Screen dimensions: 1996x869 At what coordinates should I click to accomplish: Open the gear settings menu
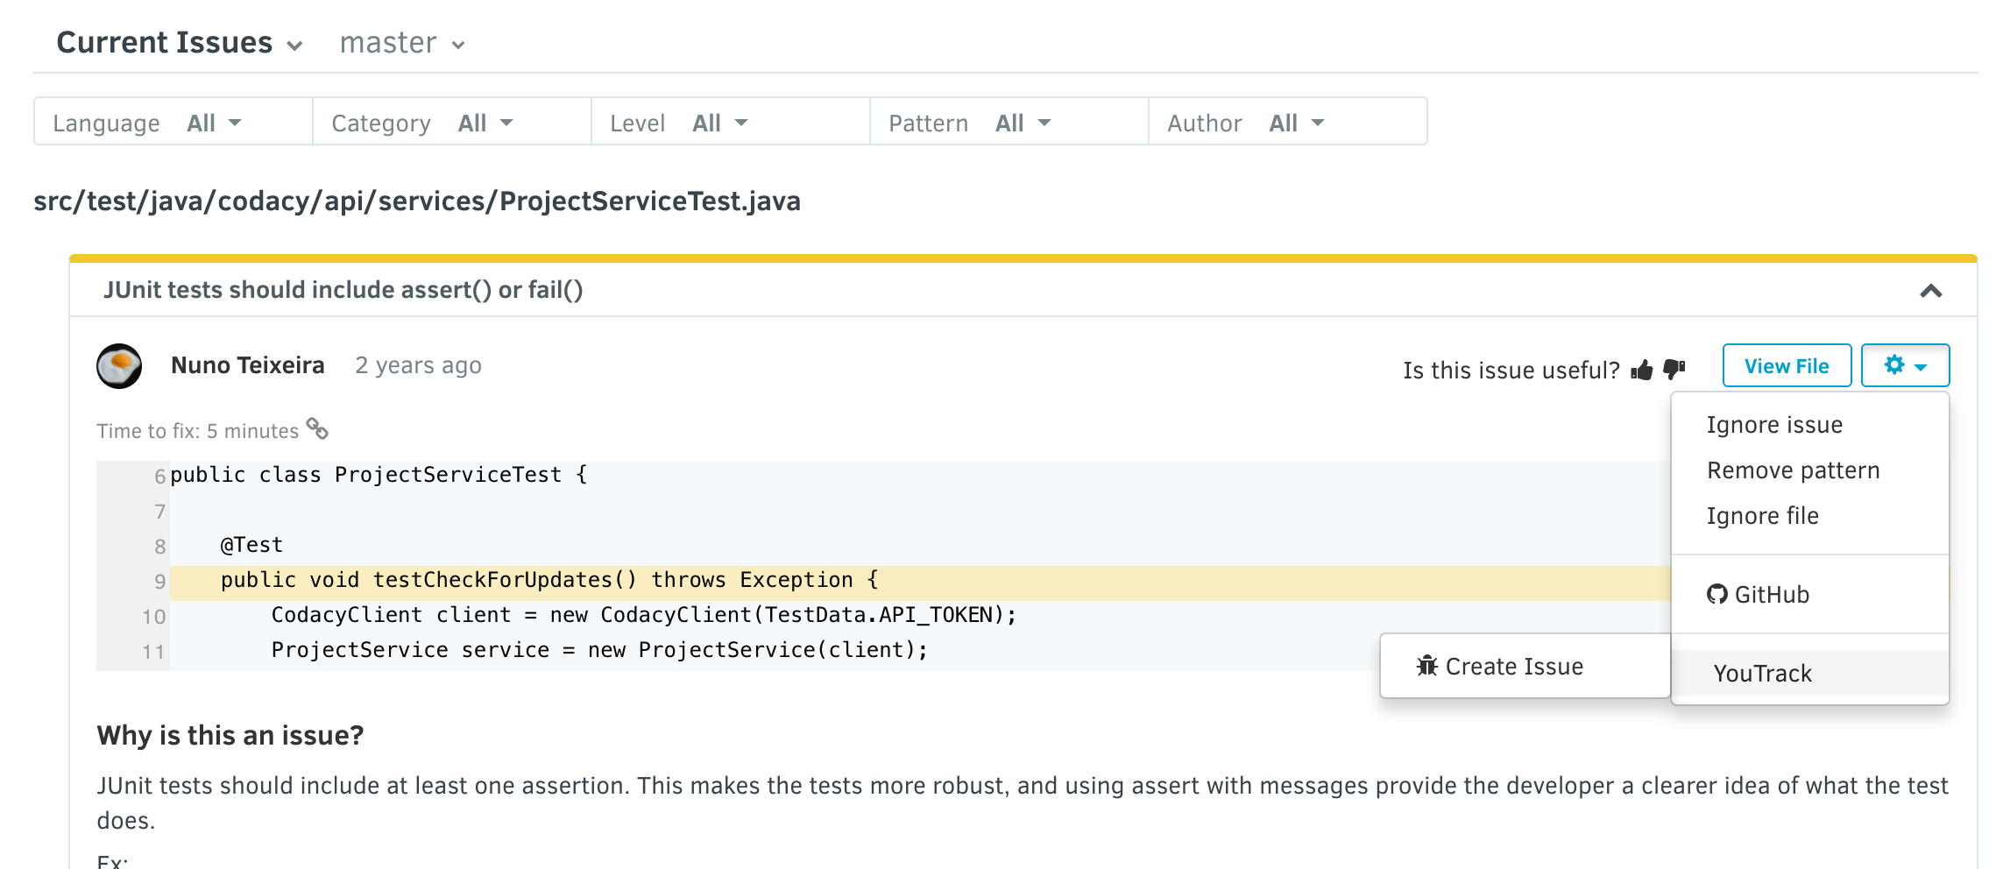click(1903, 366)
